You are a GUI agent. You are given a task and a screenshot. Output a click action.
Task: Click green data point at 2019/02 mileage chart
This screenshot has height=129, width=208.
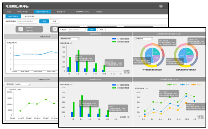pos(20,111)
